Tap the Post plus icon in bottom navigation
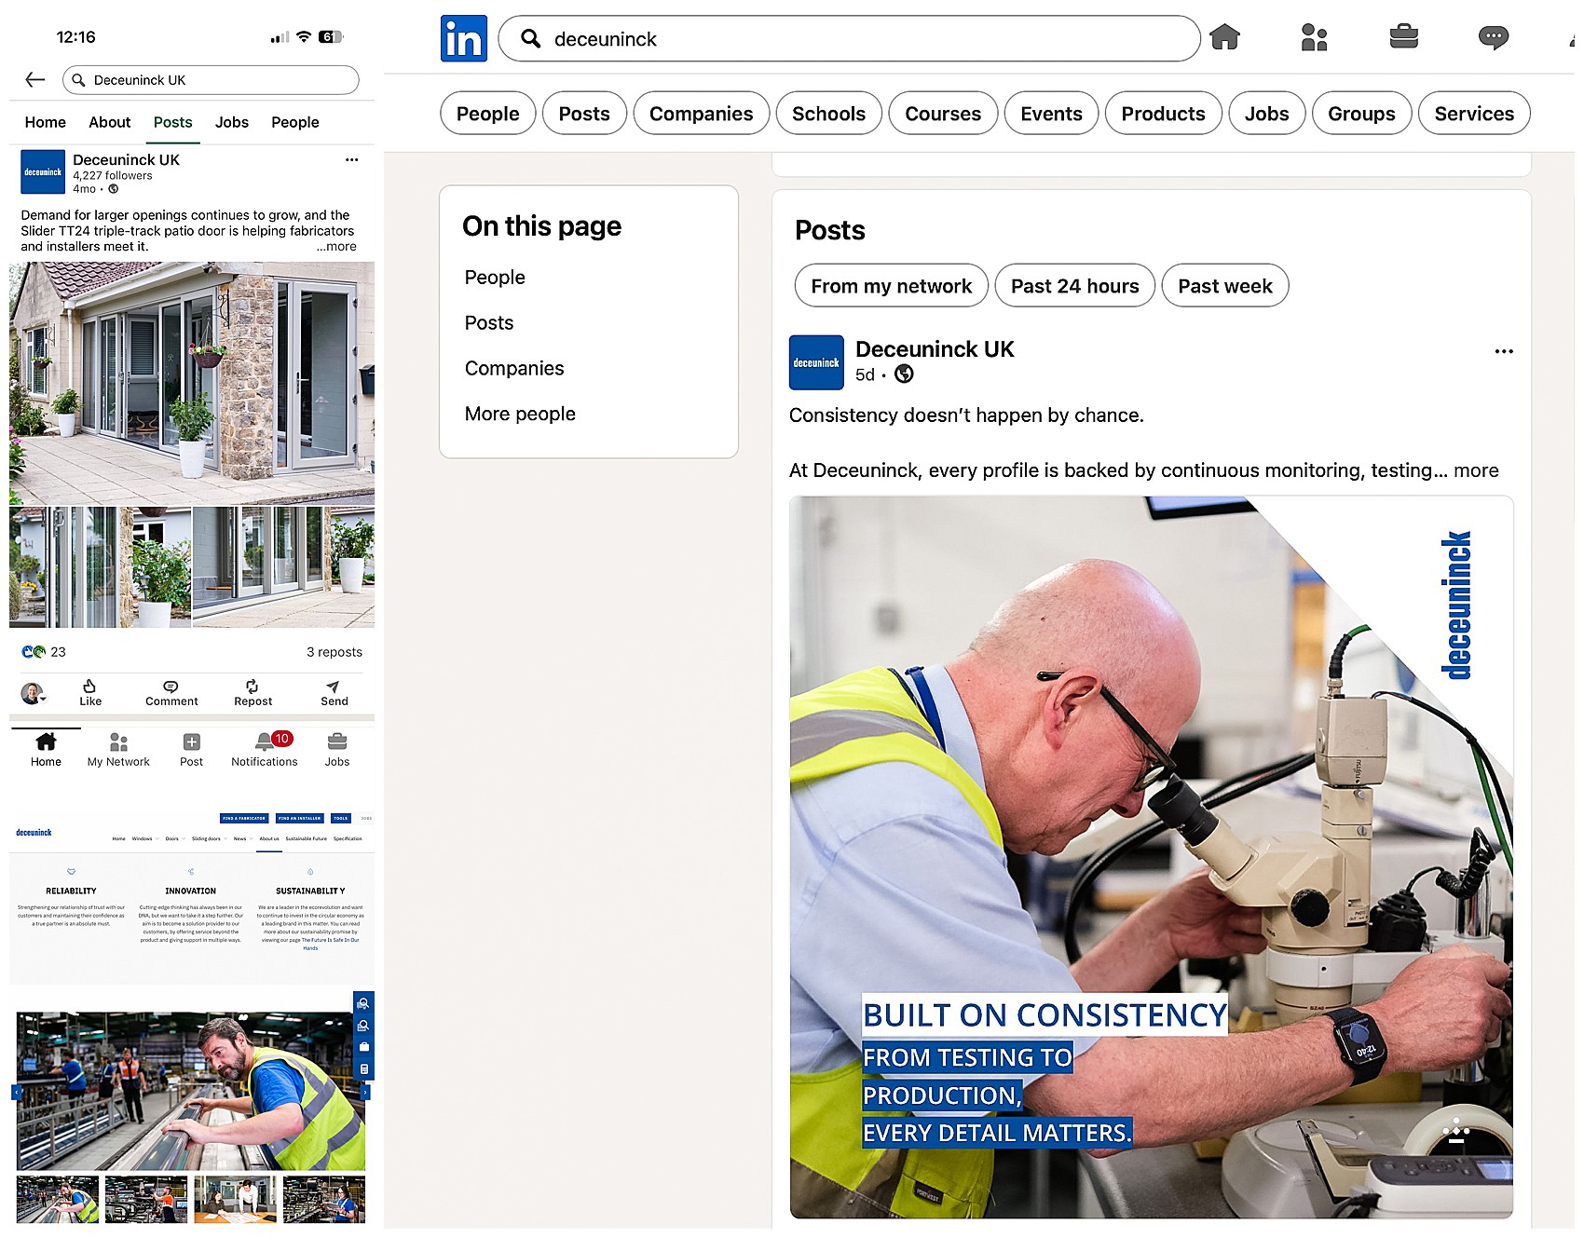 click(191, 749)
